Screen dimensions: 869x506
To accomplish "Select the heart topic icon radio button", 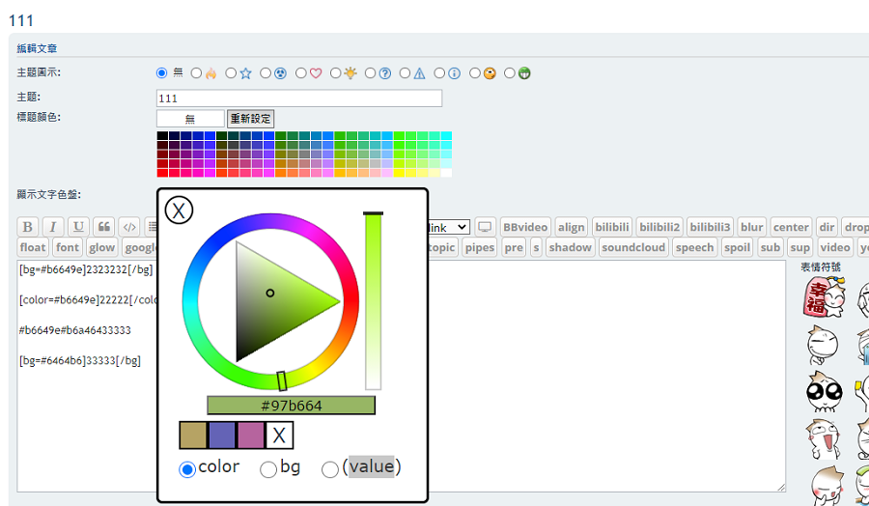I will click(x=301, y=73).
